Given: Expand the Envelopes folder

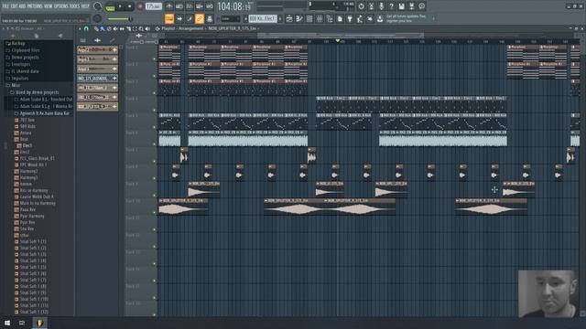Looking at the screenshot, I should click(20, 65).
